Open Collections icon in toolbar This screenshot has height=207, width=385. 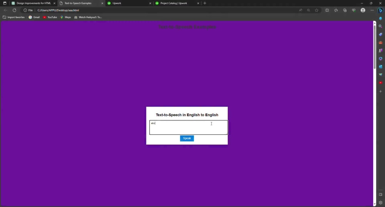(345, 10)
